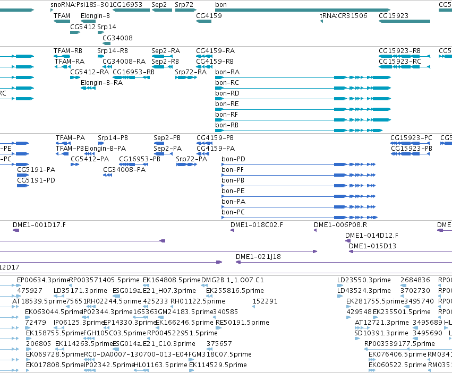Click the bon-PC protein label
This screenshot has width=452, height=373.
tap(233, 212)
